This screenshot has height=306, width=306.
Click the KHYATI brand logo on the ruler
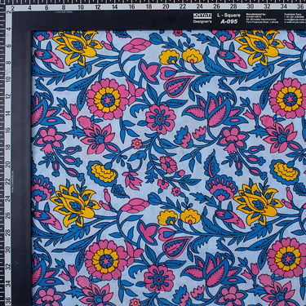coord(202,16)
